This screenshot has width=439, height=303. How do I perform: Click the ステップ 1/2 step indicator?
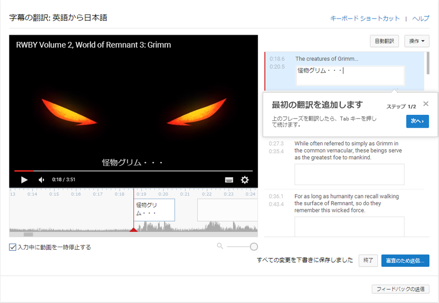(x=401, y=107)
